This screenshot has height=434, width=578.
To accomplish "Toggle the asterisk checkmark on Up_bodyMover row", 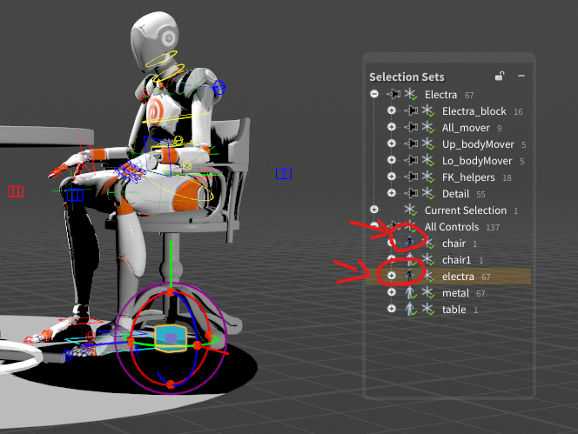I will coord(428,144).
